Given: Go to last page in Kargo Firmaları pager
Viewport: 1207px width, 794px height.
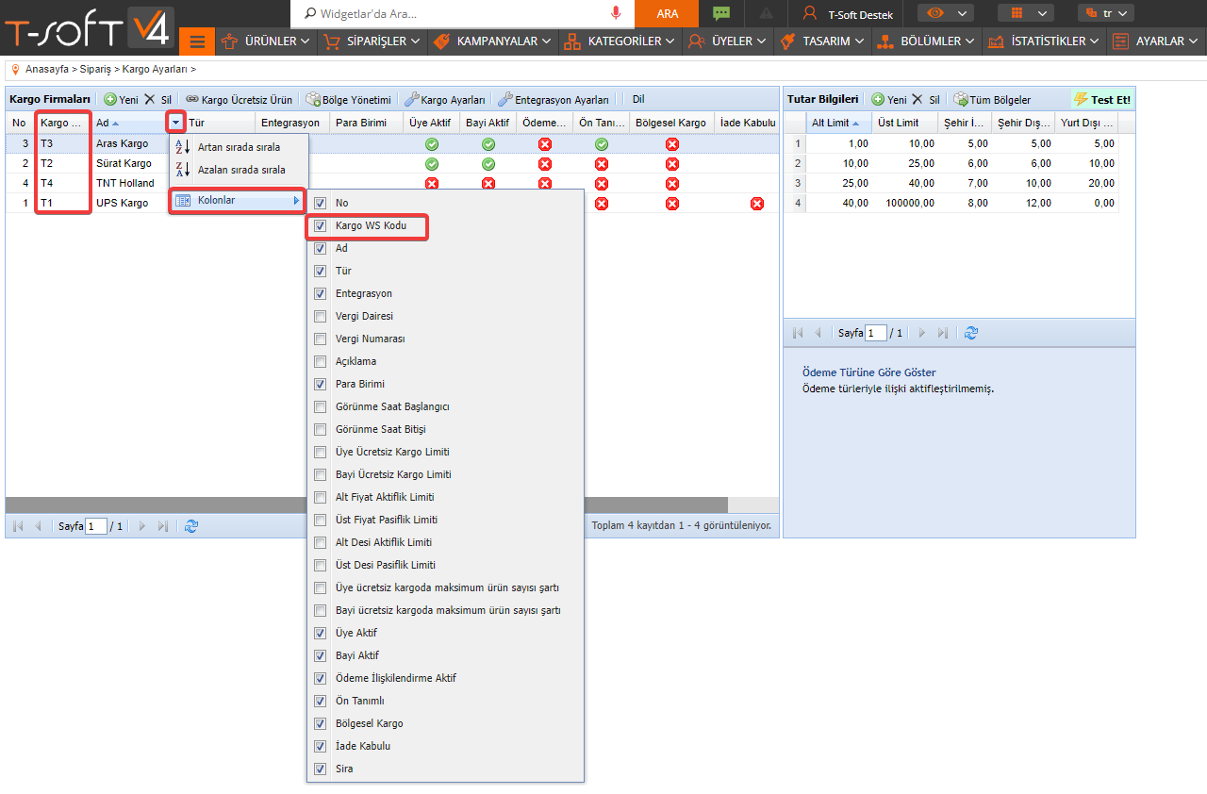Looking at the screenshot, I should [163, 526].
